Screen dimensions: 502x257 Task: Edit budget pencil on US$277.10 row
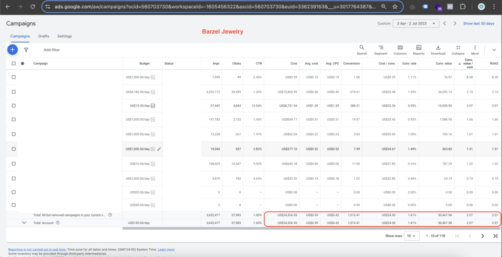(x=159, y=149)
